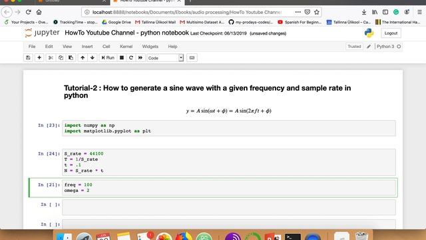The height and width of the screenshot is (240, 426).
Task: Click the Trusted notebook button
Action: point(354,47)
